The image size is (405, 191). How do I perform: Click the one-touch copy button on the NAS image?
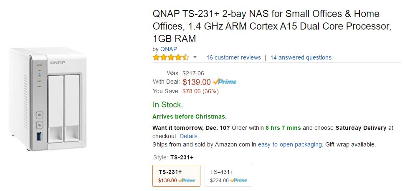point(39,124)
